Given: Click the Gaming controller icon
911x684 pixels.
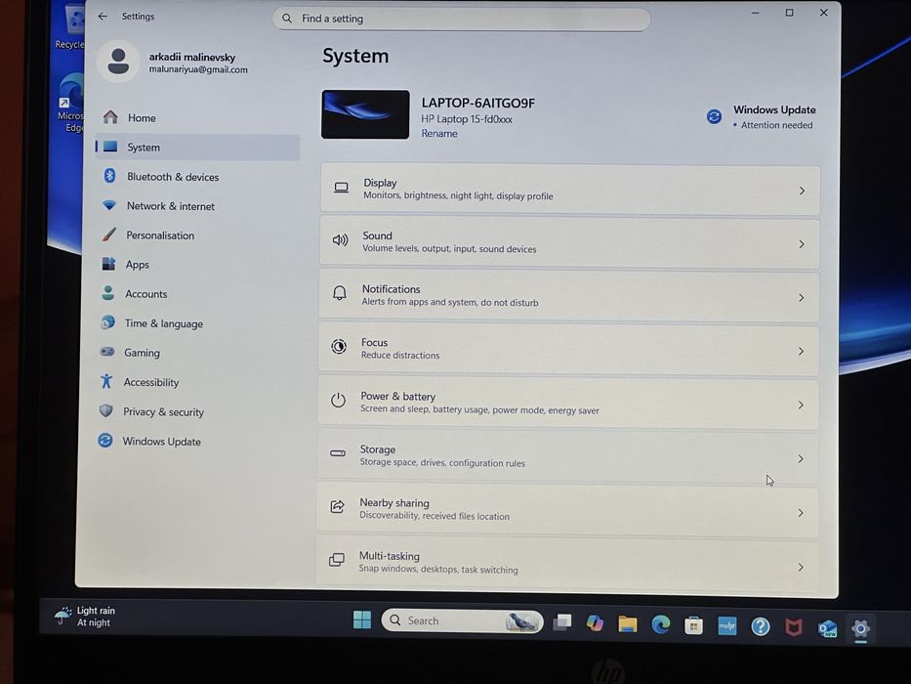Looking at the screenshot, I should (x=106, y=352).
